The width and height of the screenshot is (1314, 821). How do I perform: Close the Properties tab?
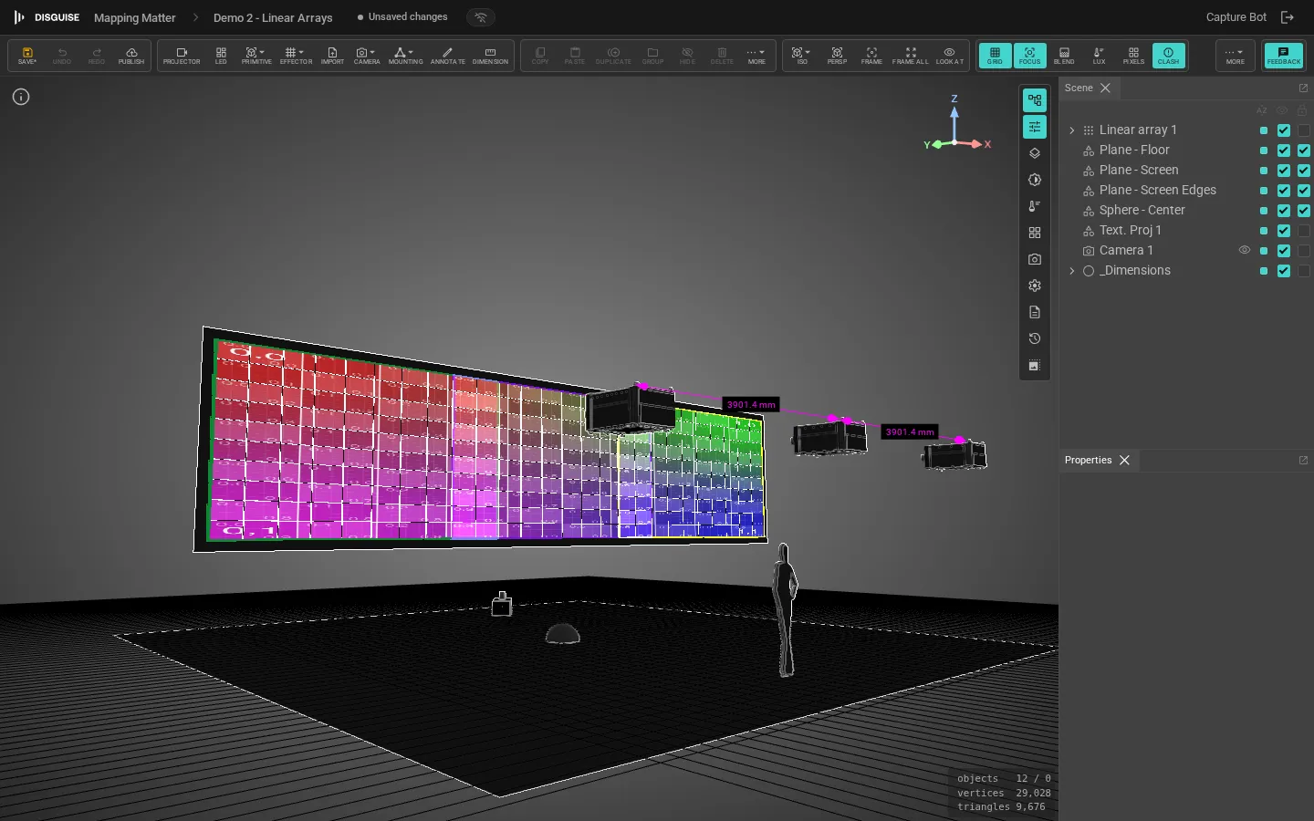[x=1124, y=461]
